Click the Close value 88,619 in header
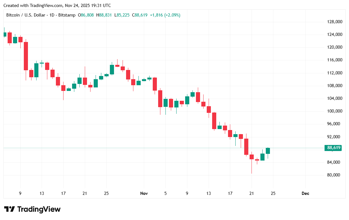349x220 pixels. tap(141, 15)
